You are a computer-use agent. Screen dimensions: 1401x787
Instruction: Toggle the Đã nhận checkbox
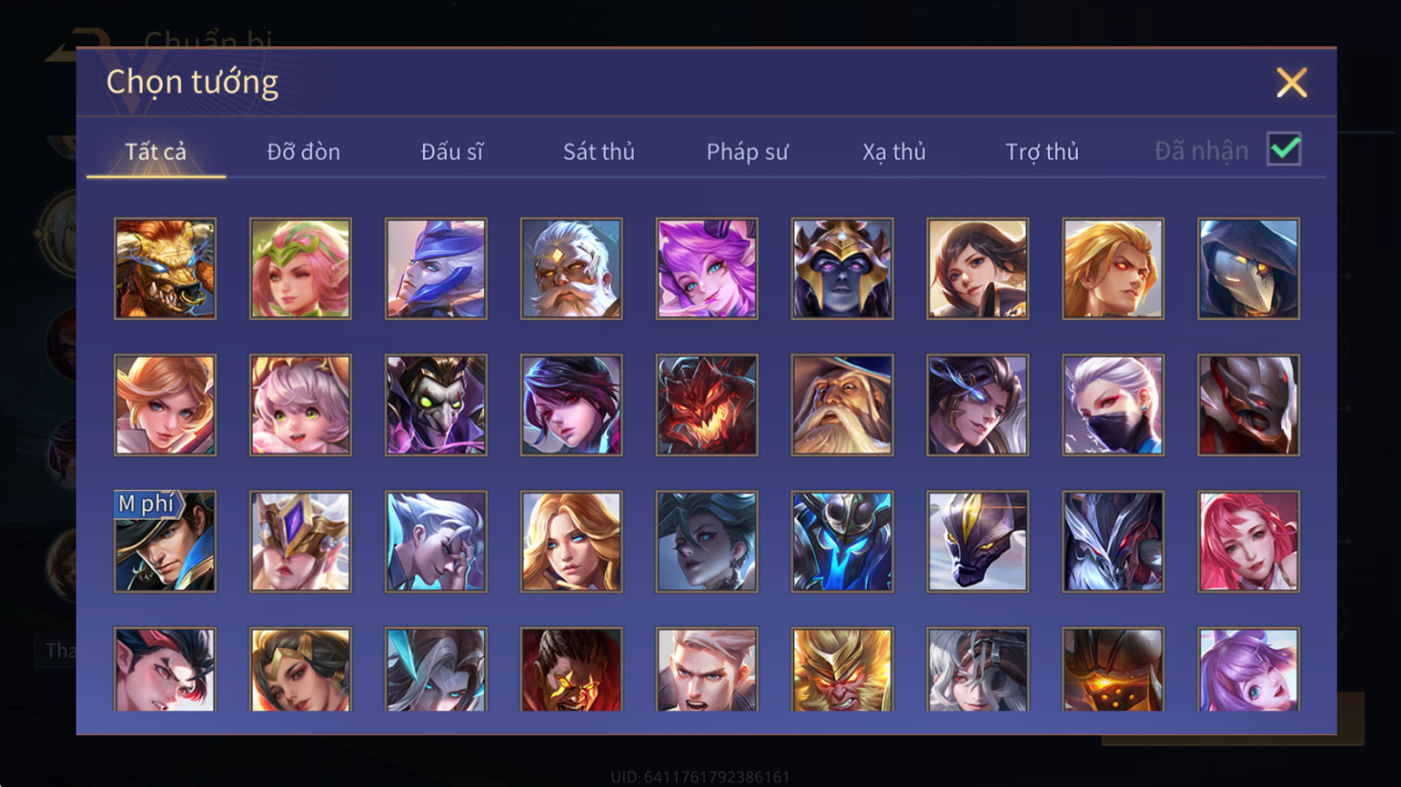[1284, 150]
